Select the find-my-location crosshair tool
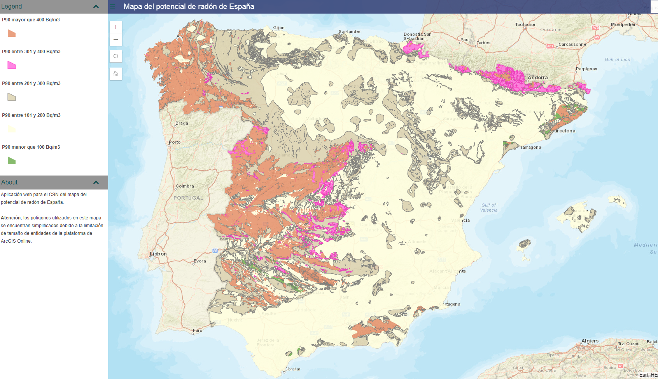The height and width of the screenshot is (379, 658). pyautogui.click(x=115, y=56)
